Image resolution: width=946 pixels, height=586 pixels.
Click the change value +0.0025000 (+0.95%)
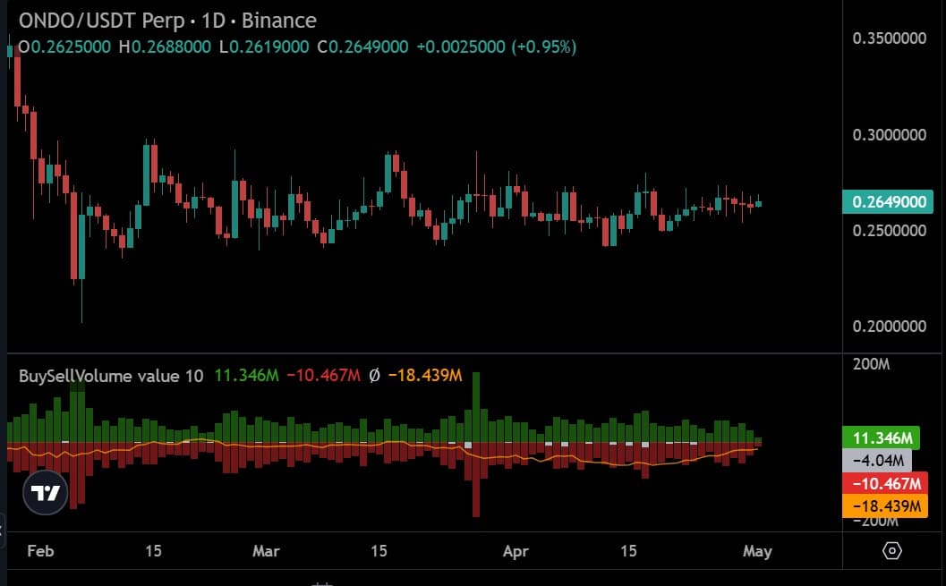tap(497, 47)
